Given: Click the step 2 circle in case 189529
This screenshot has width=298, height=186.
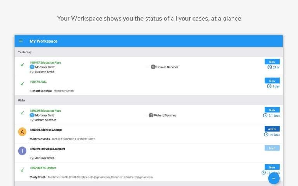Looking at the screenshot, I should (x=151, y=115).
